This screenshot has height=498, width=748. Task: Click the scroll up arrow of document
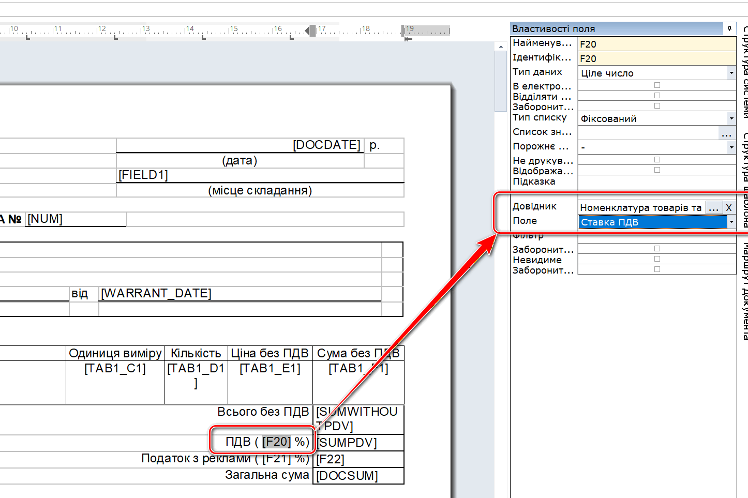pyautogui.click(x=500, y=47)
